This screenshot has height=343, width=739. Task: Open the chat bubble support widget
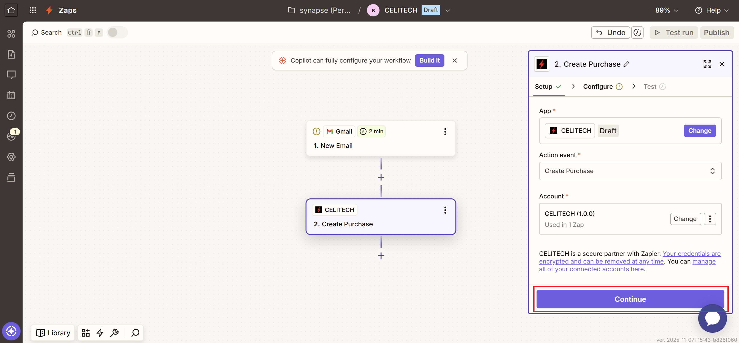click(712, 318)
